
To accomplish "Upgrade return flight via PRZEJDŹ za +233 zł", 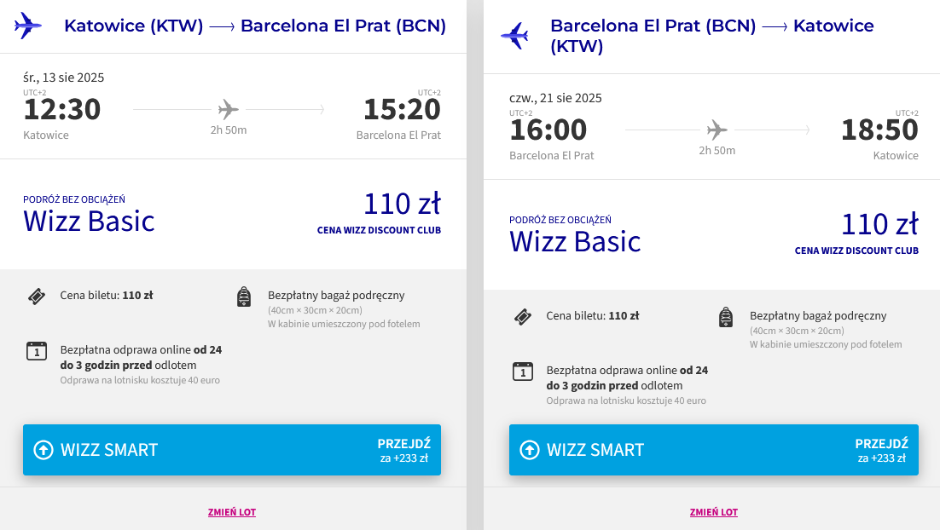I will click(x=881, y=450).
